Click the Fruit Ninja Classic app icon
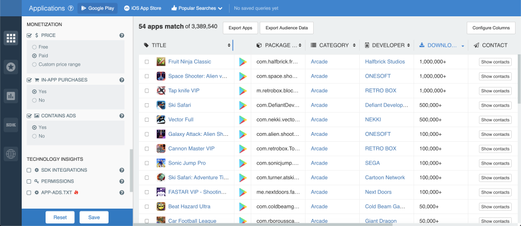This screenshot has width=521, height=226. tap(161, 61)
